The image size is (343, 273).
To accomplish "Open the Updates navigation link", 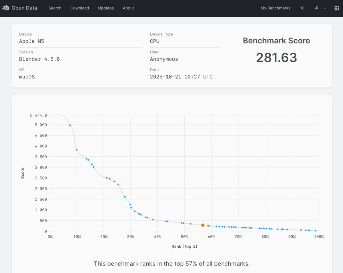I will pos(106,8).
